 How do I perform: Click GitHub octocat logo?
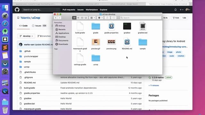click(x=17, y=10)
